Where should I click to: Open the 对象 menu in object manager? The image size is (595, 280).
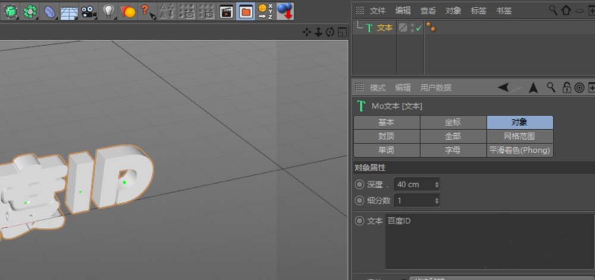coord(453,11)
